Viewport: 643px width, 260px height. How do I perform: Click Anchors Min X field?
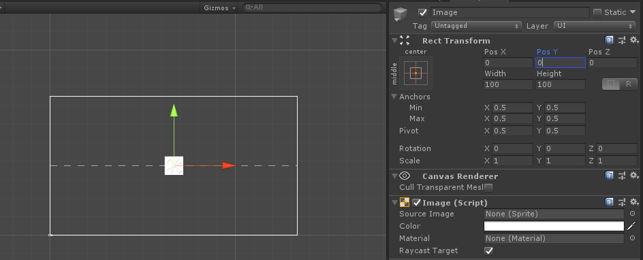coord(512,108)
